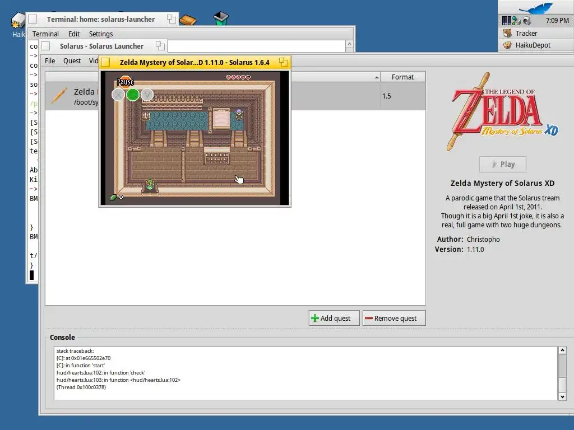The image size is (574, 430).
Task: Click the hearts life meter in game
Action: point(238,77)
